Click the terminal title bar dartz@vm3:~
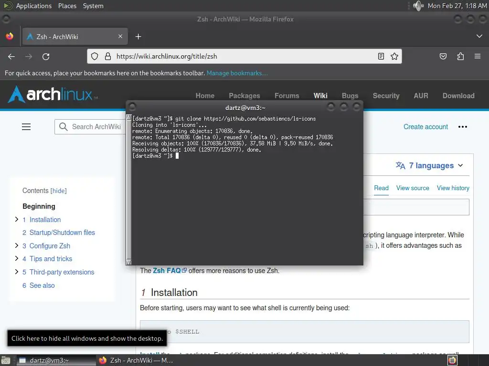489x366 pixels. pos(245,108)
